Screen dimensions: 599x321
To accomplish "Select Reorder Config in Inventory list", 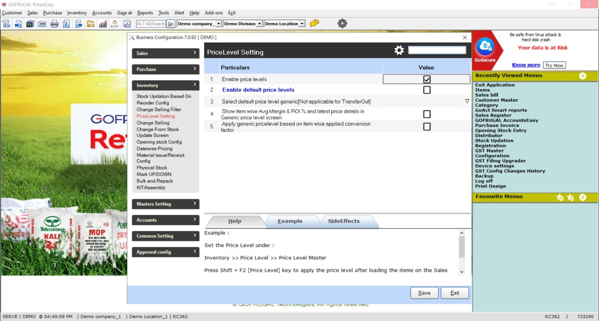I will (x=153, y=103).
